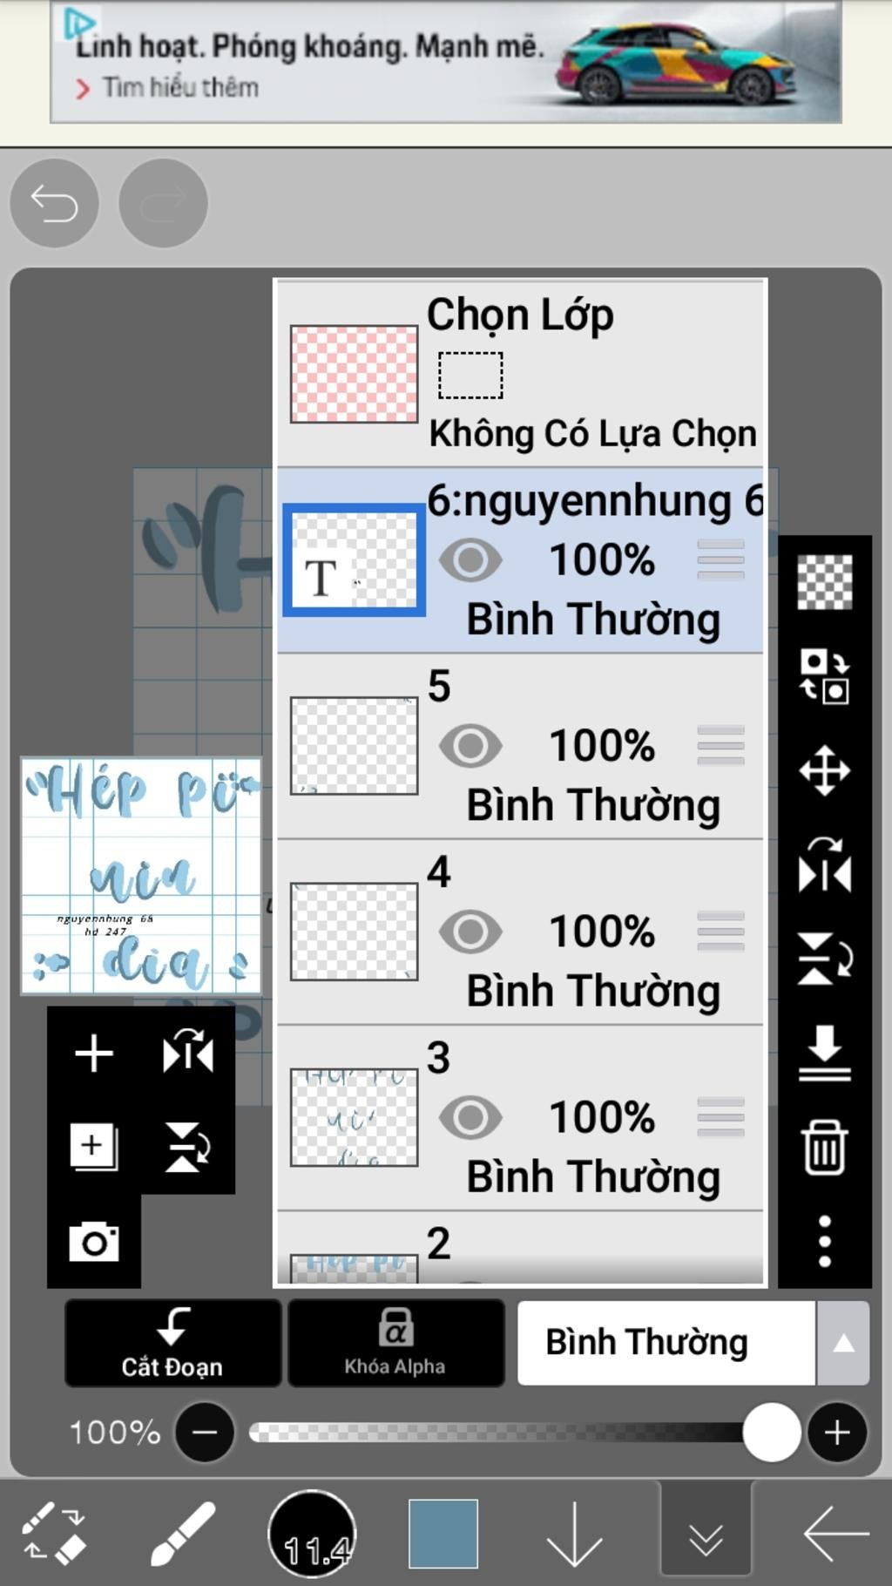Click the merge layer down arrow icon
The image size is (892, 1586).
coord(824,1053)
